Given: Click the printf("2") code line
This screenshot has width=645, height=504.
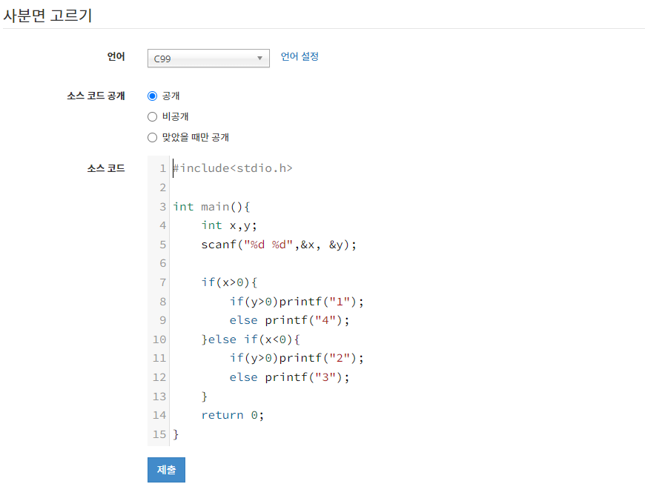Looking at the screenshot, I should pyautogui.click(x=297, y=358).
